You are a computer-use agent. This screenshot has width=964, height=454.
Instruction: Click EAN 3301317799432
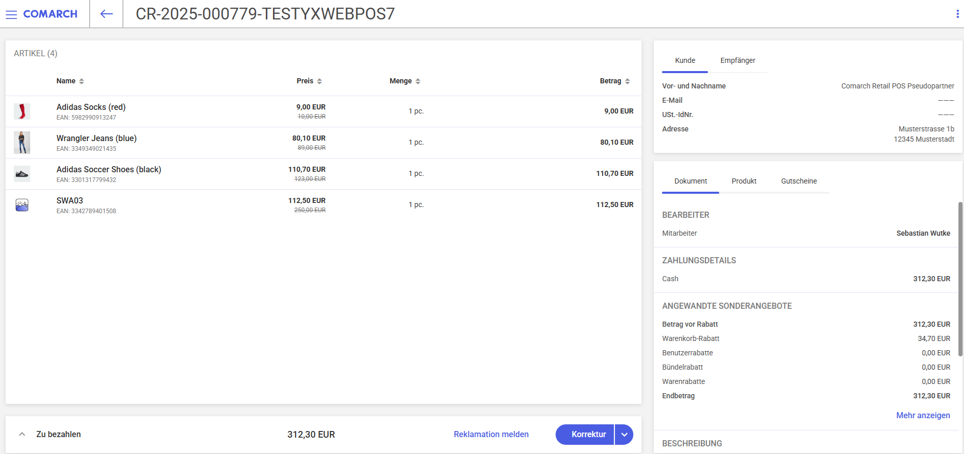point(86,180)
